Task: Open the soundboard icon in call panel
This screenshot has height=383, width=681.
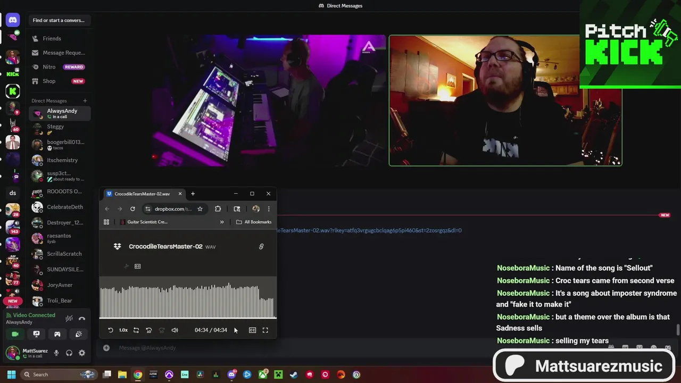Action: [x=79, y=334]
